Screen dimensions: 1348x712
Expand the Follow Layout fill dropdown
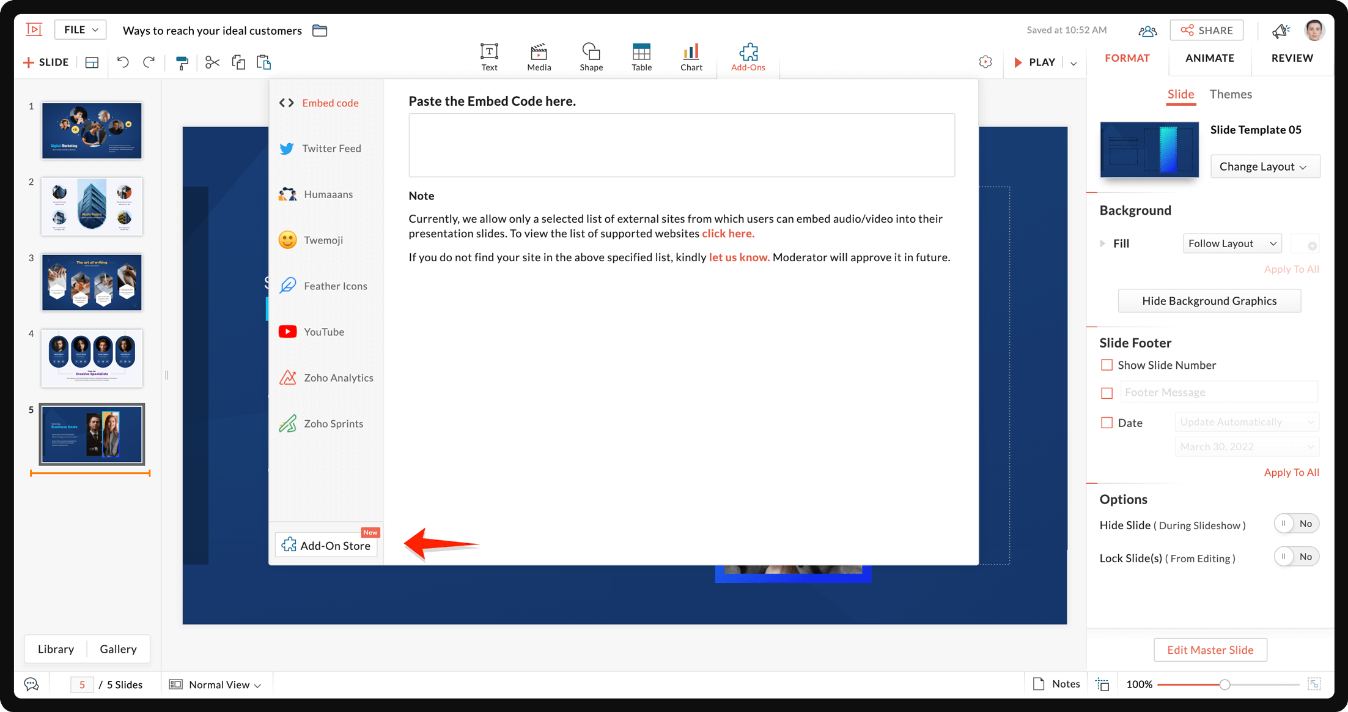[1232, 243]
